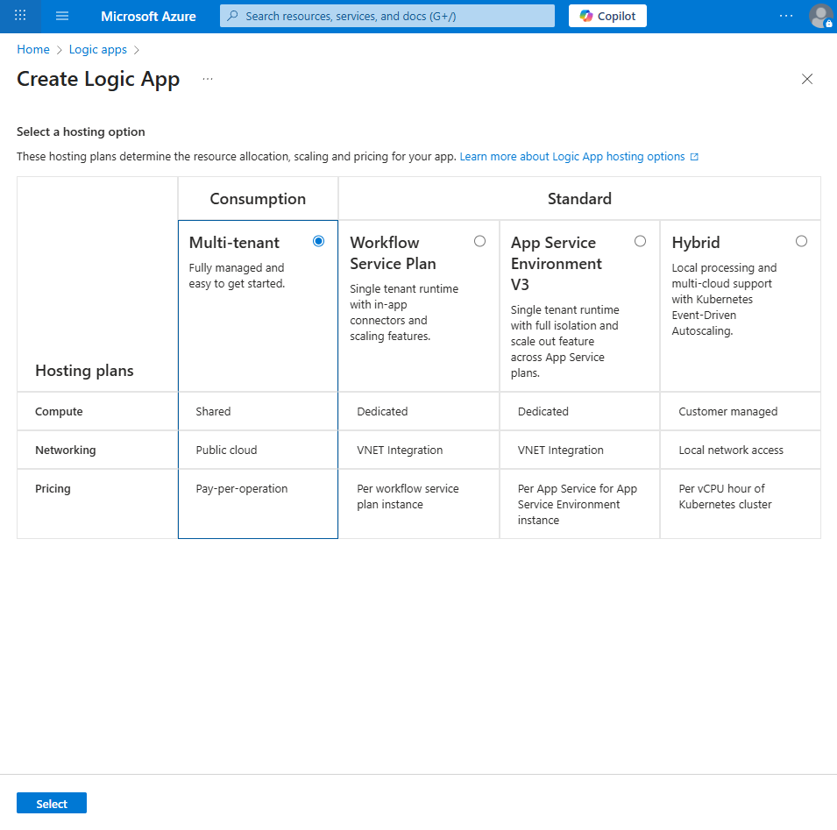Open Copilot from the top bar
This screenshot has width=837, height=830.
[x=607, y=16]
